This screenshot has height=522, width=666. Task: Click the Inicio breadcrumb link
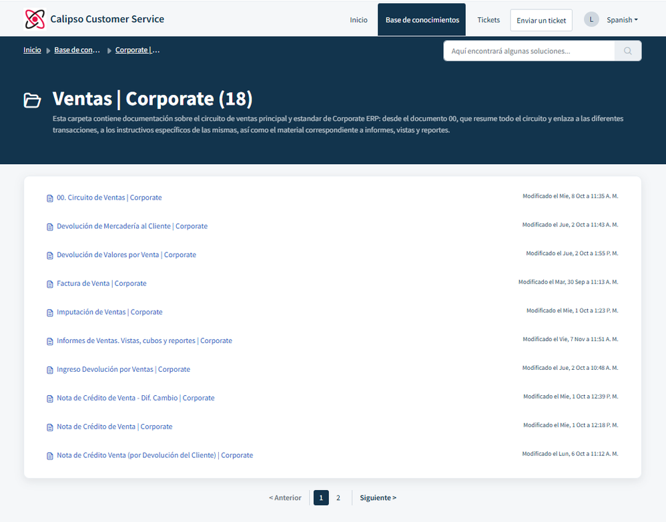tap(32, 50)
